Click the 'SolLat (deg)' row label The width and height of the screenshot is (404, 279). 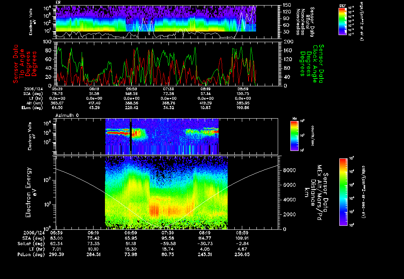tap(32, 244)
